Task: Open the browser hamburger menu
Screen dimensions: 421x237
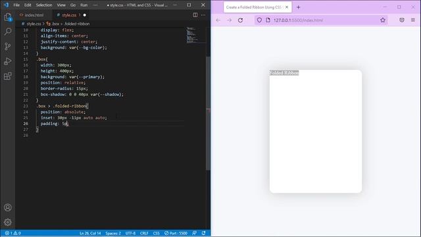Action: pos(413,20)
